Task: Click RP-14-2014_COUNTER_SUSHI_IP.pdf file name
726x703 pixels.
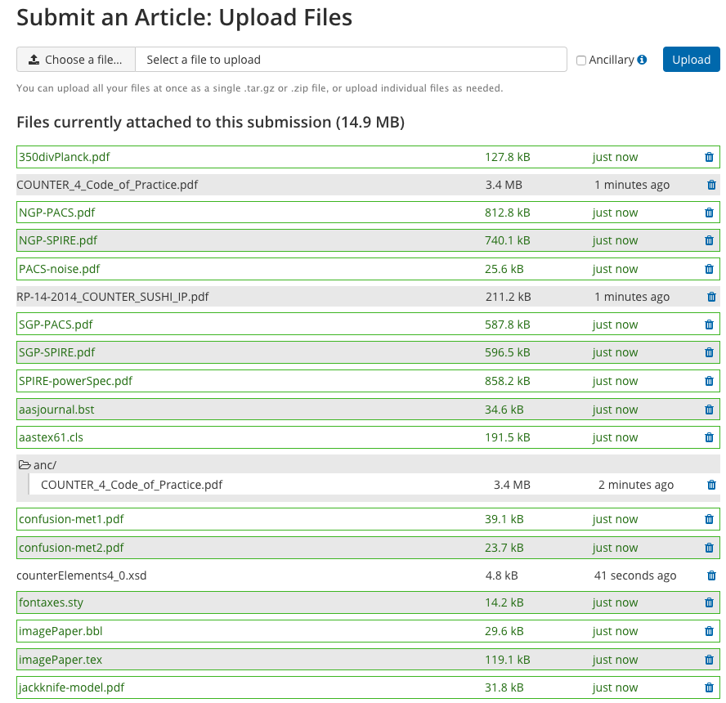Action: click(x=113, y=297)
